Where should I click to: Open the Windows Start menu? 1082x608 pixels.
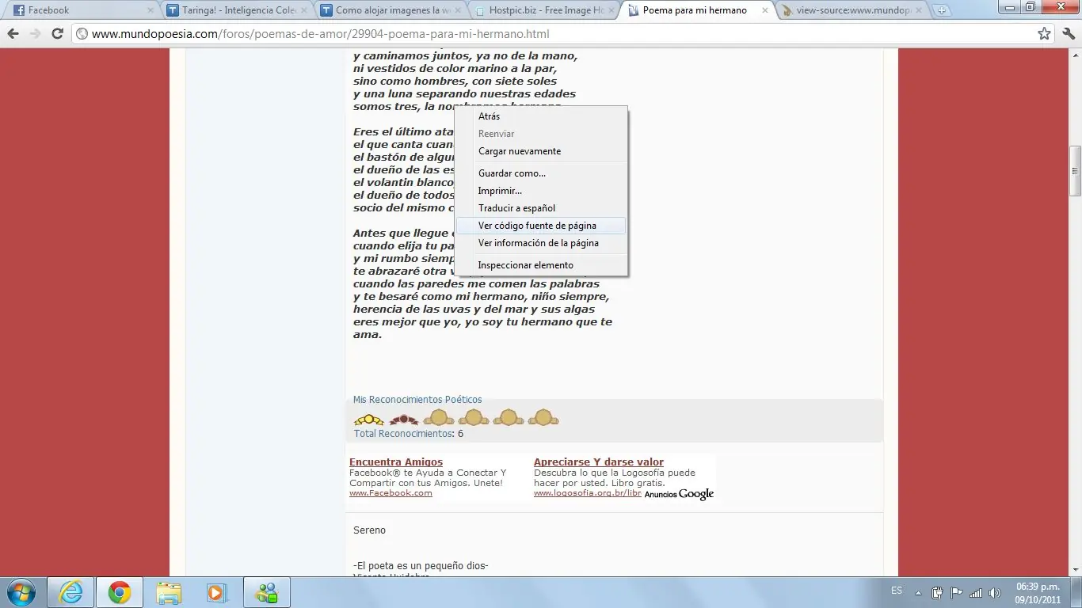[20, 592]
